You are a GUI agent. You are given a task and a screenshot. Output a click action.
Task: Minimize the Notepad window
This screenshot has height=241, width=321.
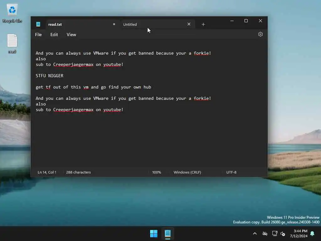coord(232,21)
